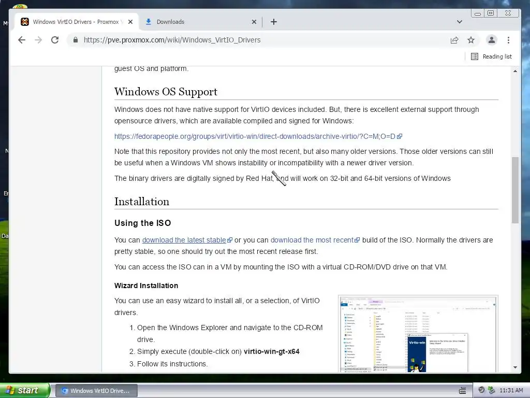Open a new tab with the plus button
The height and width of the screenshot is (398, 530).
(274, 22)
